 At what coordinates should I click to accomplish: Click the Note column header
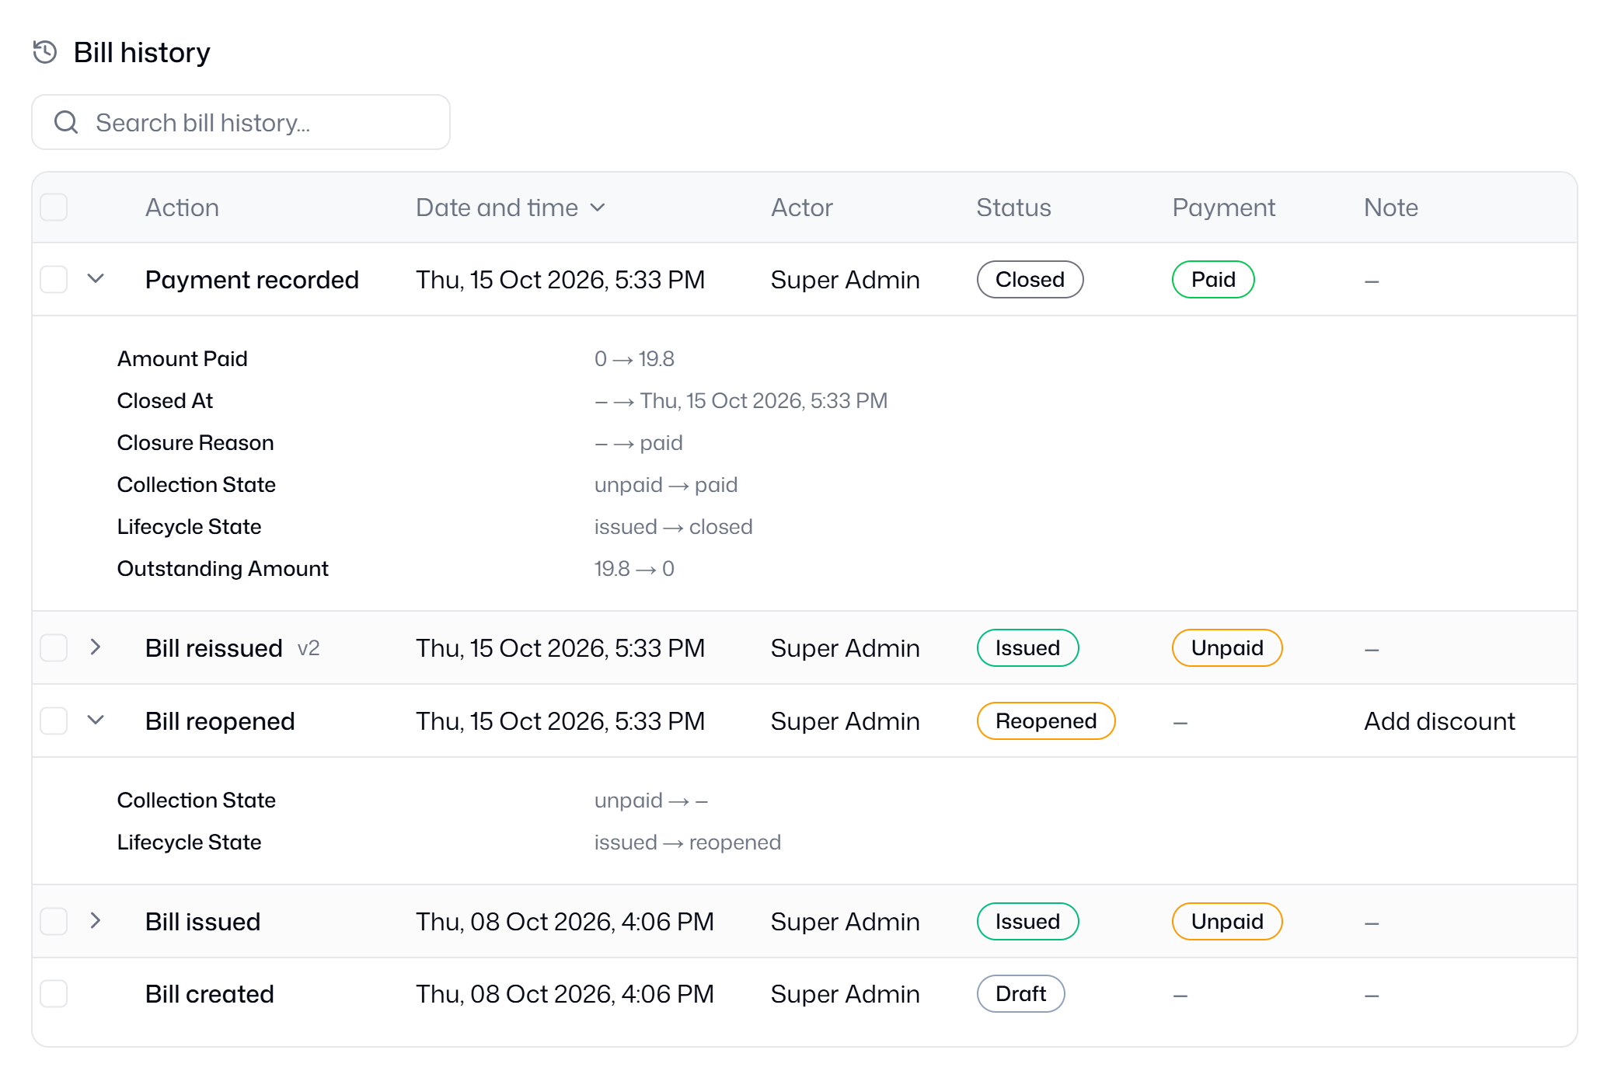click(x=1391, y=208)
